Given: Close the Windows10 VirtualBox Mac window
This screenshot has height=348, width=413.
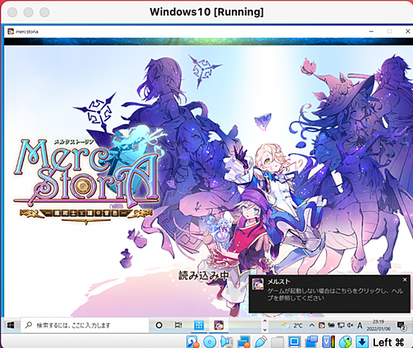Looking at the screenshot, I should (x=13, y=12).
